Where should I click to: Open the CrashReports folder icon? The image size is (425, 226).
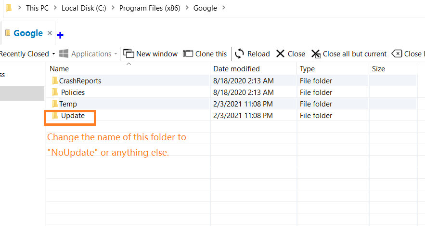pyautogui.click(x=55, y=80)
